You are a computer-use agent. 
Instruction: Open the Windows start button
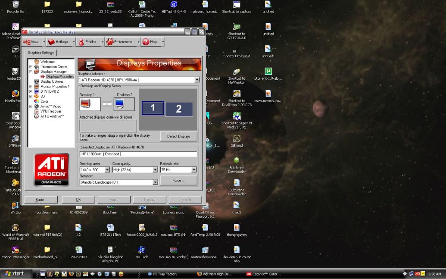click(x=15, y=274)
